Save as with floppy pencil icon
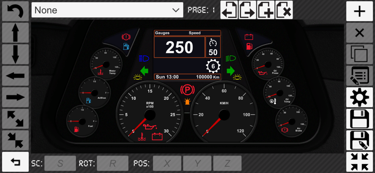 [x=360, y=140]
